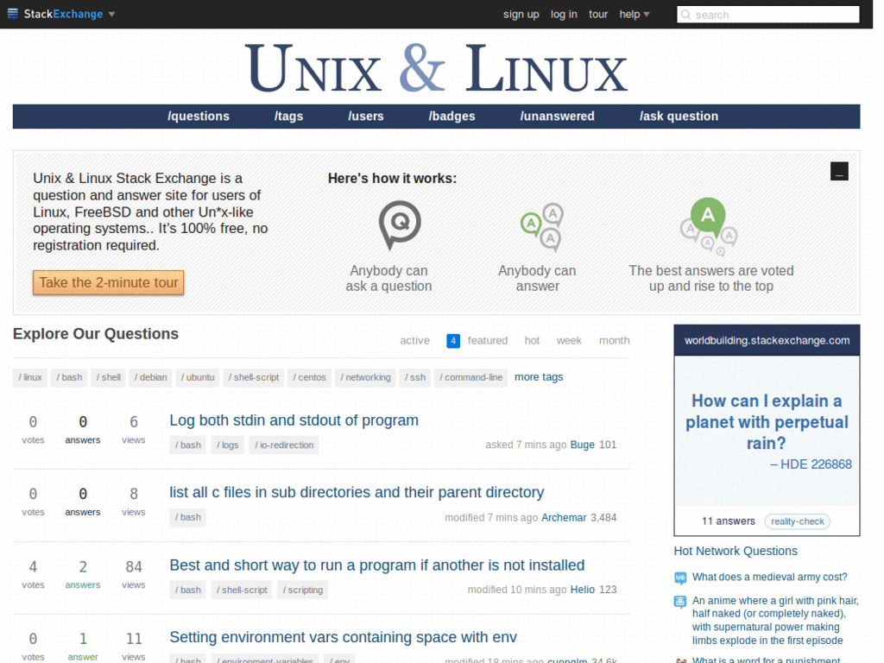Open the /unanswered navigation item
884x663 pixels.
click(557, 117)
